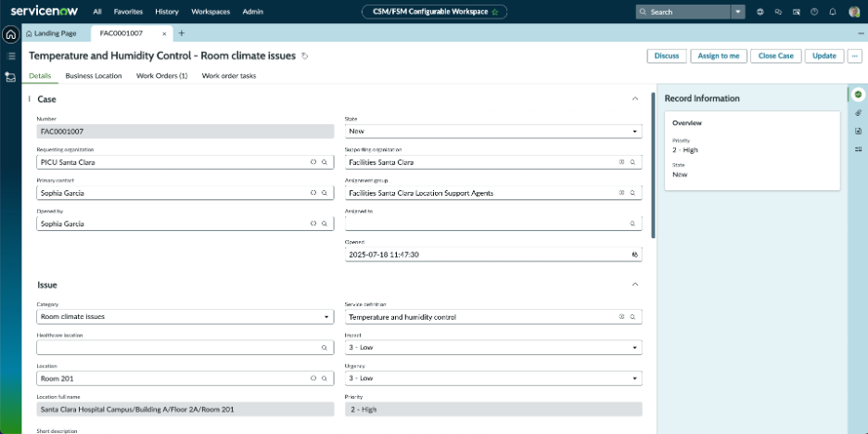The width and height of the screenshot is (868, 434).
Task: Preview the Assignment group record
Action: click(621, 193)
